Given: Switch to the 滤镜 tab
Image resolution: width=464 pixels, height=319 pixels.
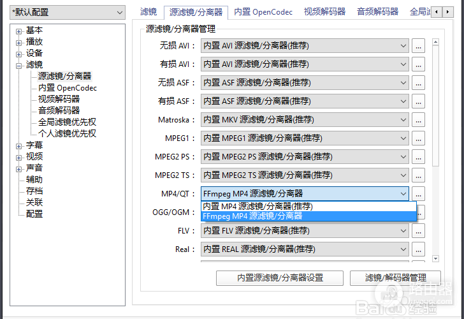Looking at the screenshot, I should coord(149,12).
